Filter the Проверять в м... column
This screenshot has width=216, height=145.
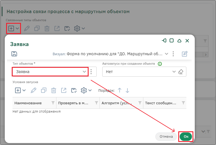point(96,103)
